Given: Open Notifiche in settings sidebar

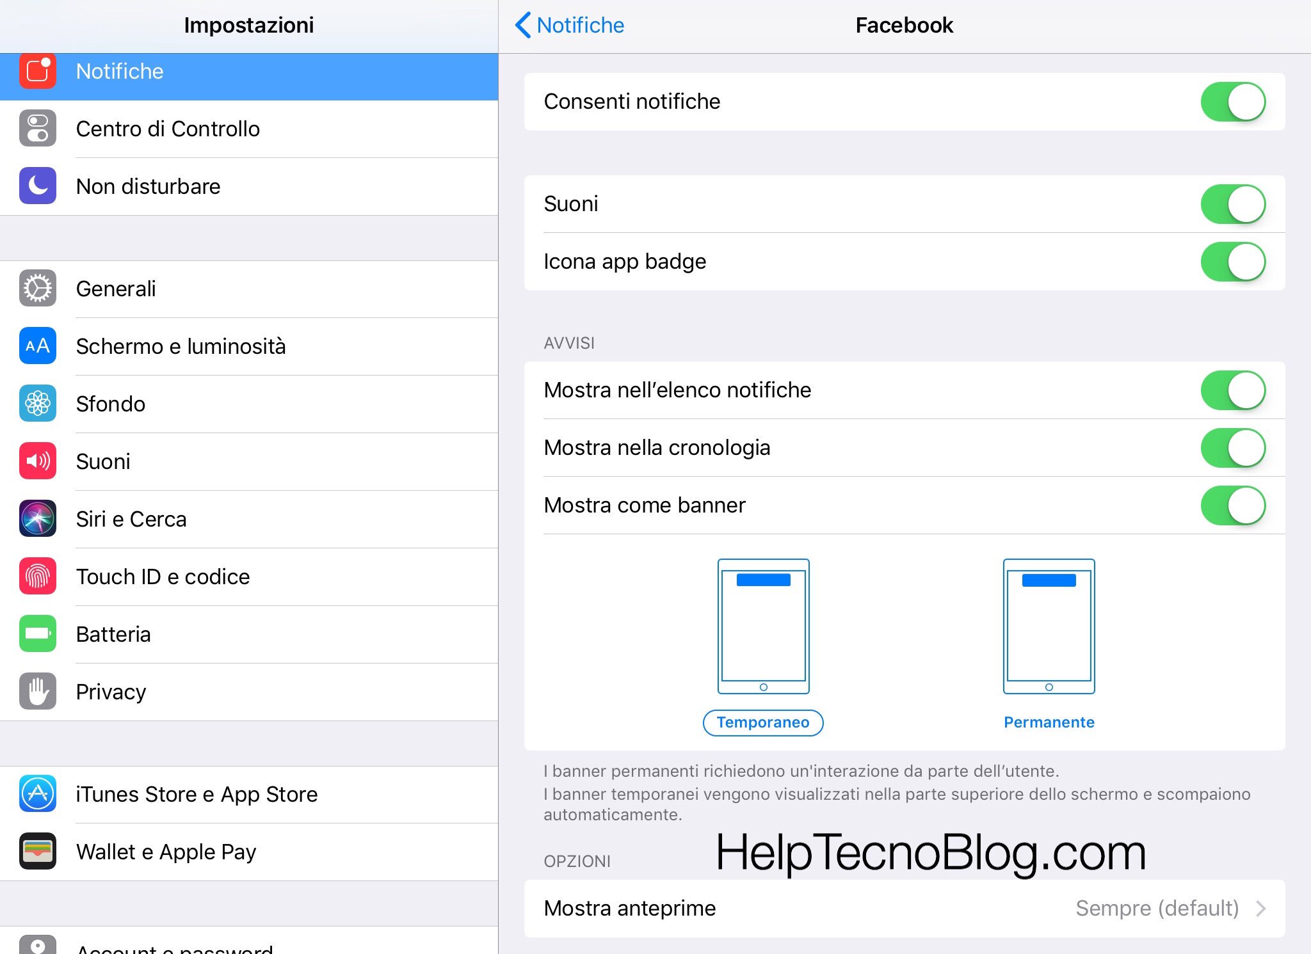Looking at the screenshot, I should click(249, 76).
